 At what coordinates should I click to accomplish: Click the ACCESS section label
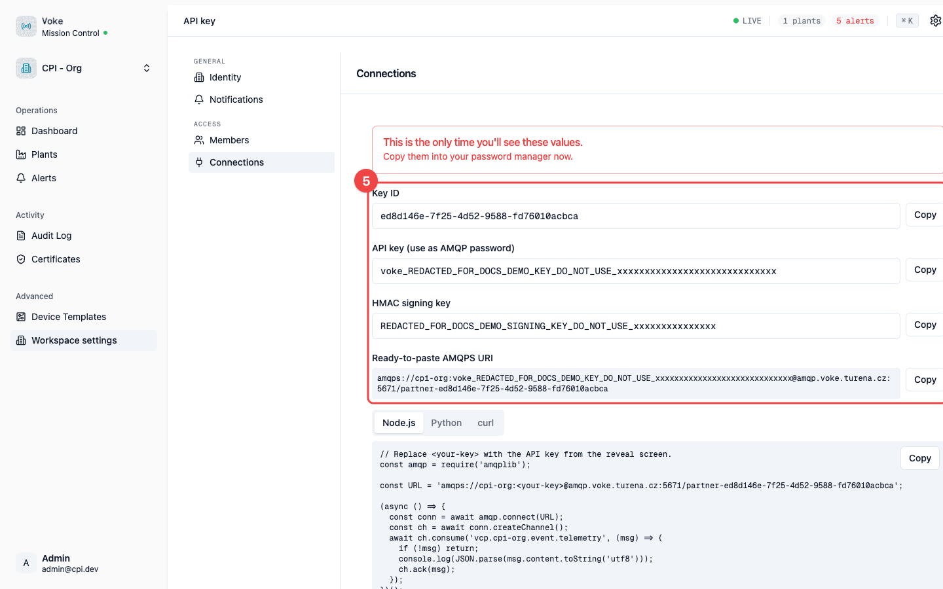click(x=208, y=124)
